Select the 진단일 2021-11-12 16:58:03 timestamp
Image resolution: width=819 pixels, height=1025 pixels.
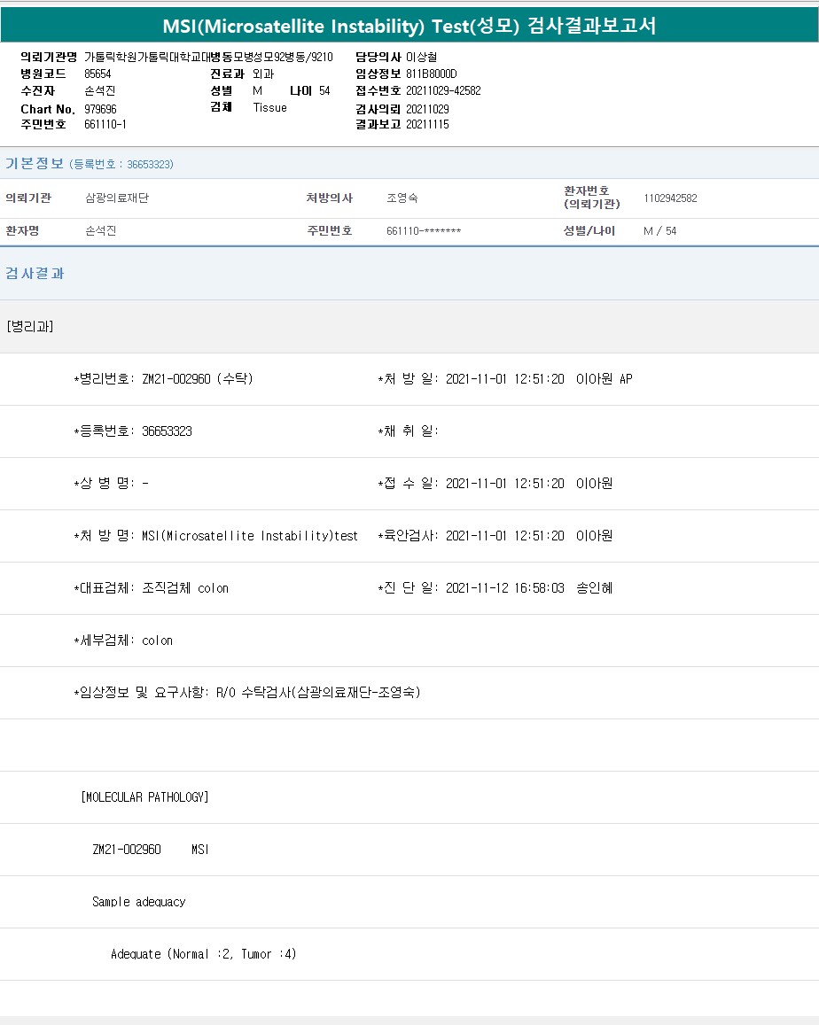click(504, 588)
